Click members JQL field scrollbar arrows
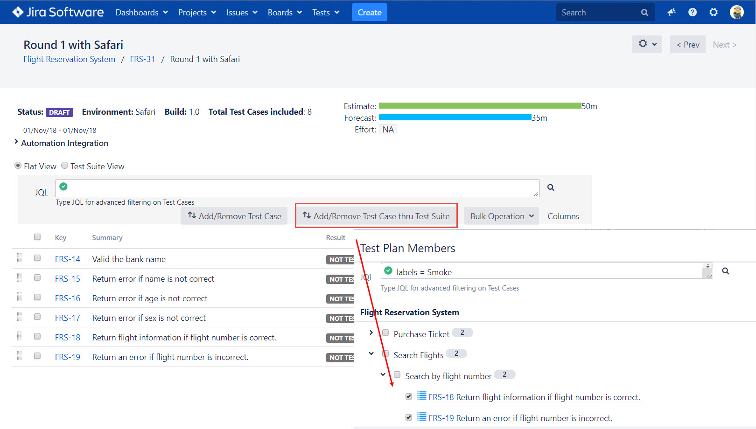Image resolution: width=756 pixels, height=429 pixels. [x=708, y=266]
